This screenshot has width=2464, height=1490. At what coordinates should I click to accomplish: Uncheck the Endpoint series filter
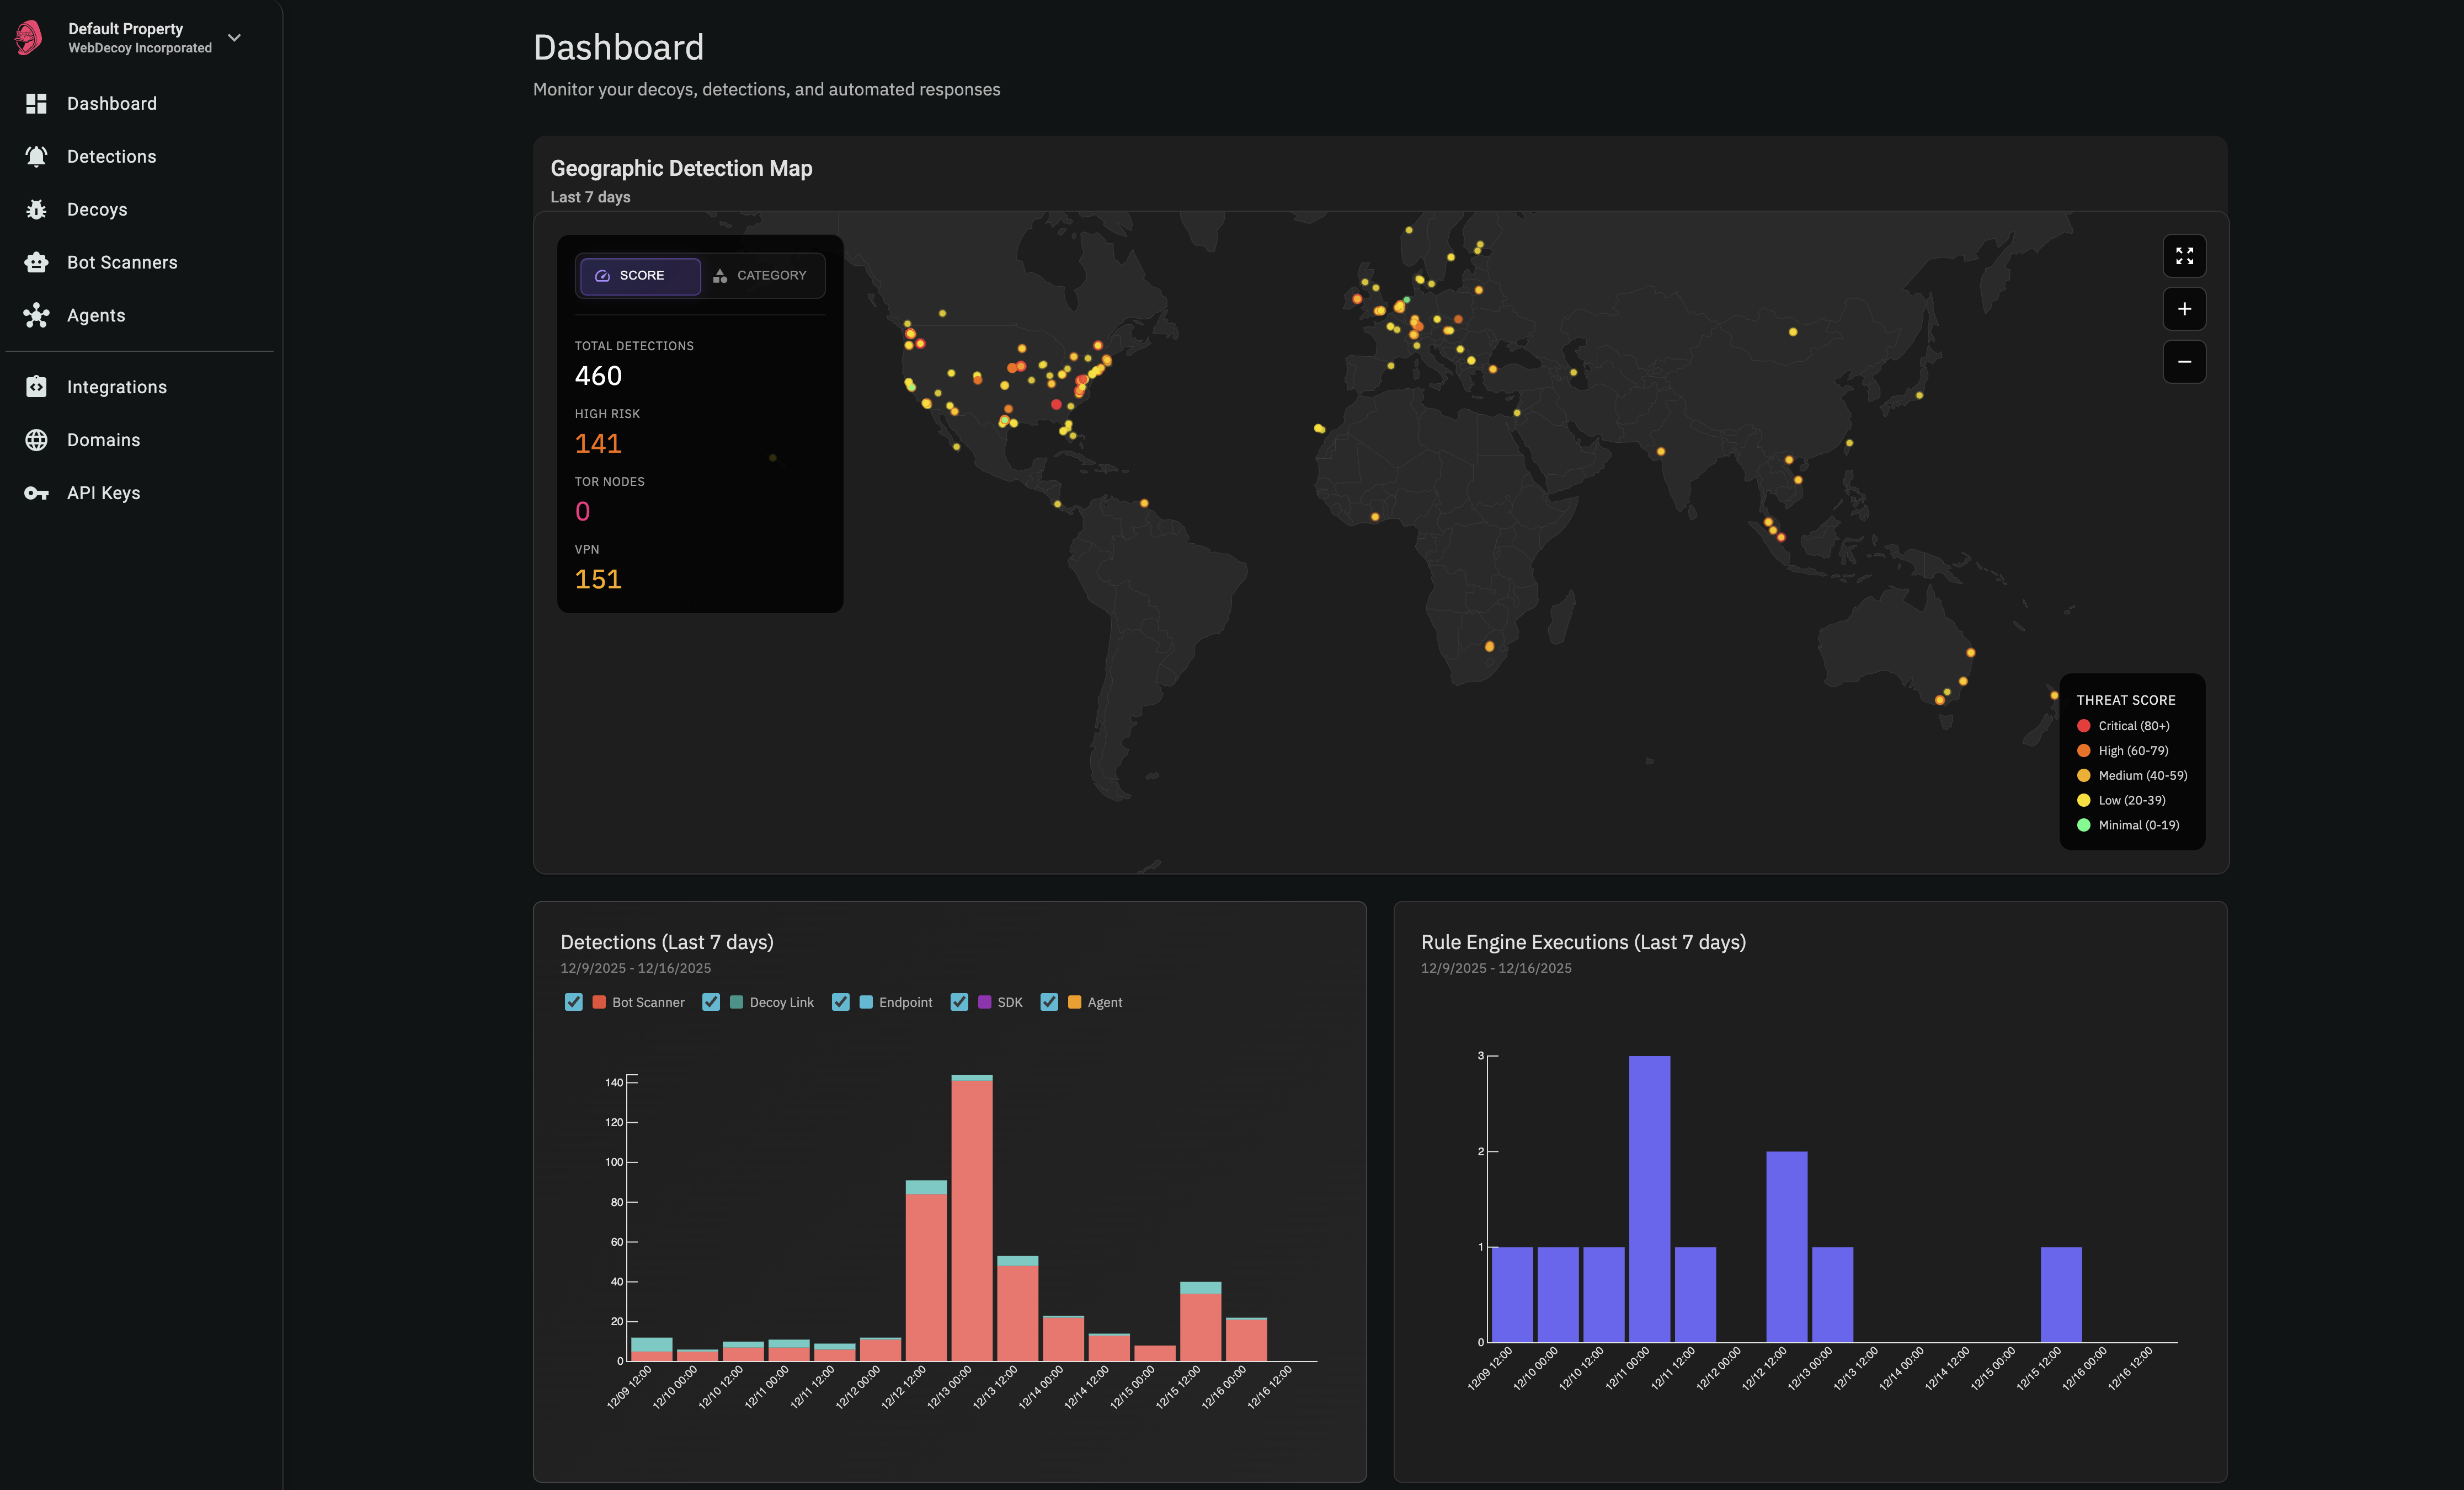click(x=841, y=1001)
